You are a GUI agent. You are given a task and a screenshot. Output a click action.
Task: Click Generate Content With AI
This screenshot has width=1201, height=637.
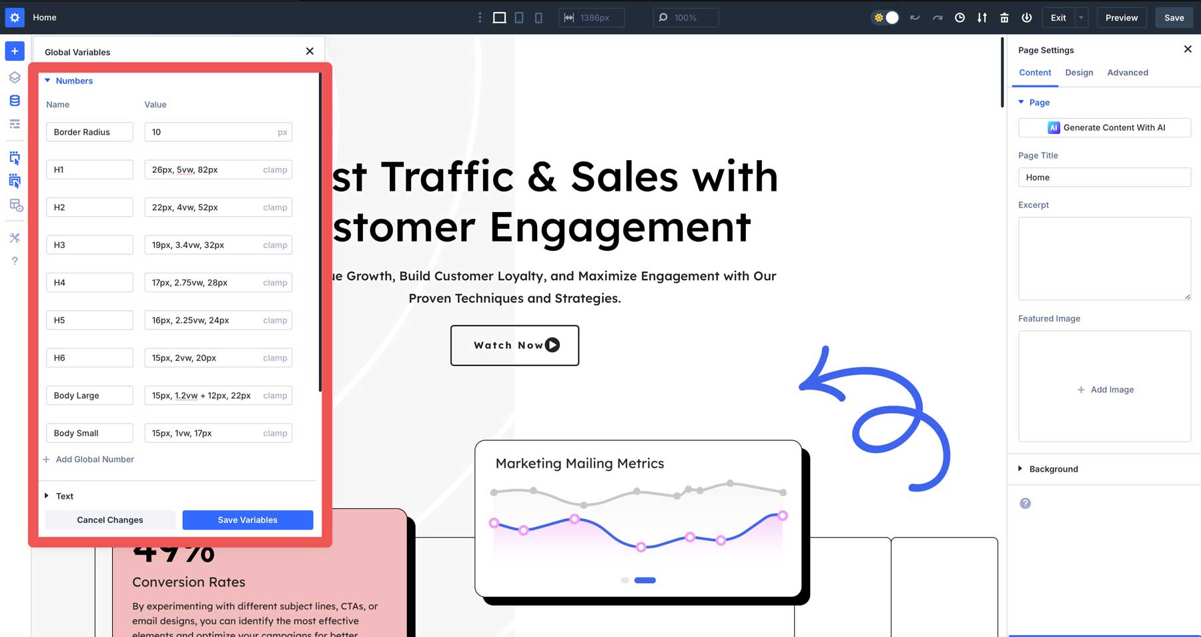pyautogui.click(x=1104, y=127)
